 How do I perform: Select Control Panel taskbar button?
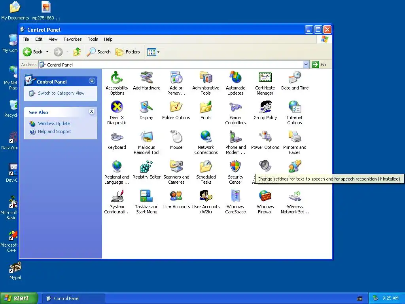74,298
